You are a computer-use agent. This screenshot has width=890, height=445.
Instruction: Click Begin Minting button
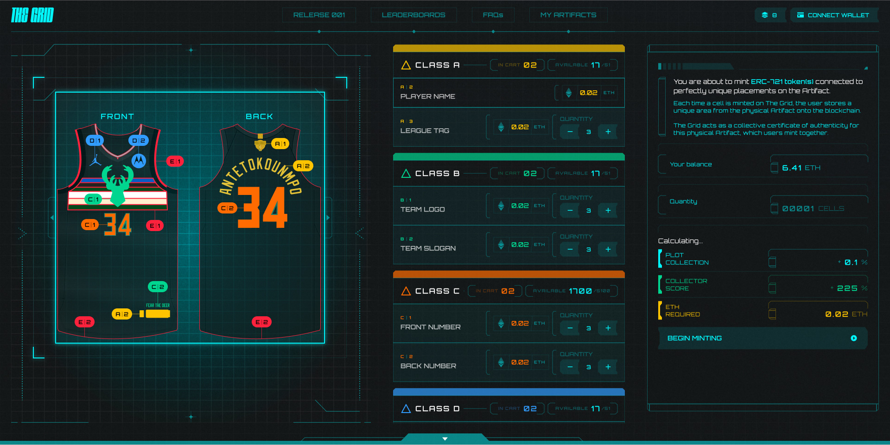[x=763, y=338]
